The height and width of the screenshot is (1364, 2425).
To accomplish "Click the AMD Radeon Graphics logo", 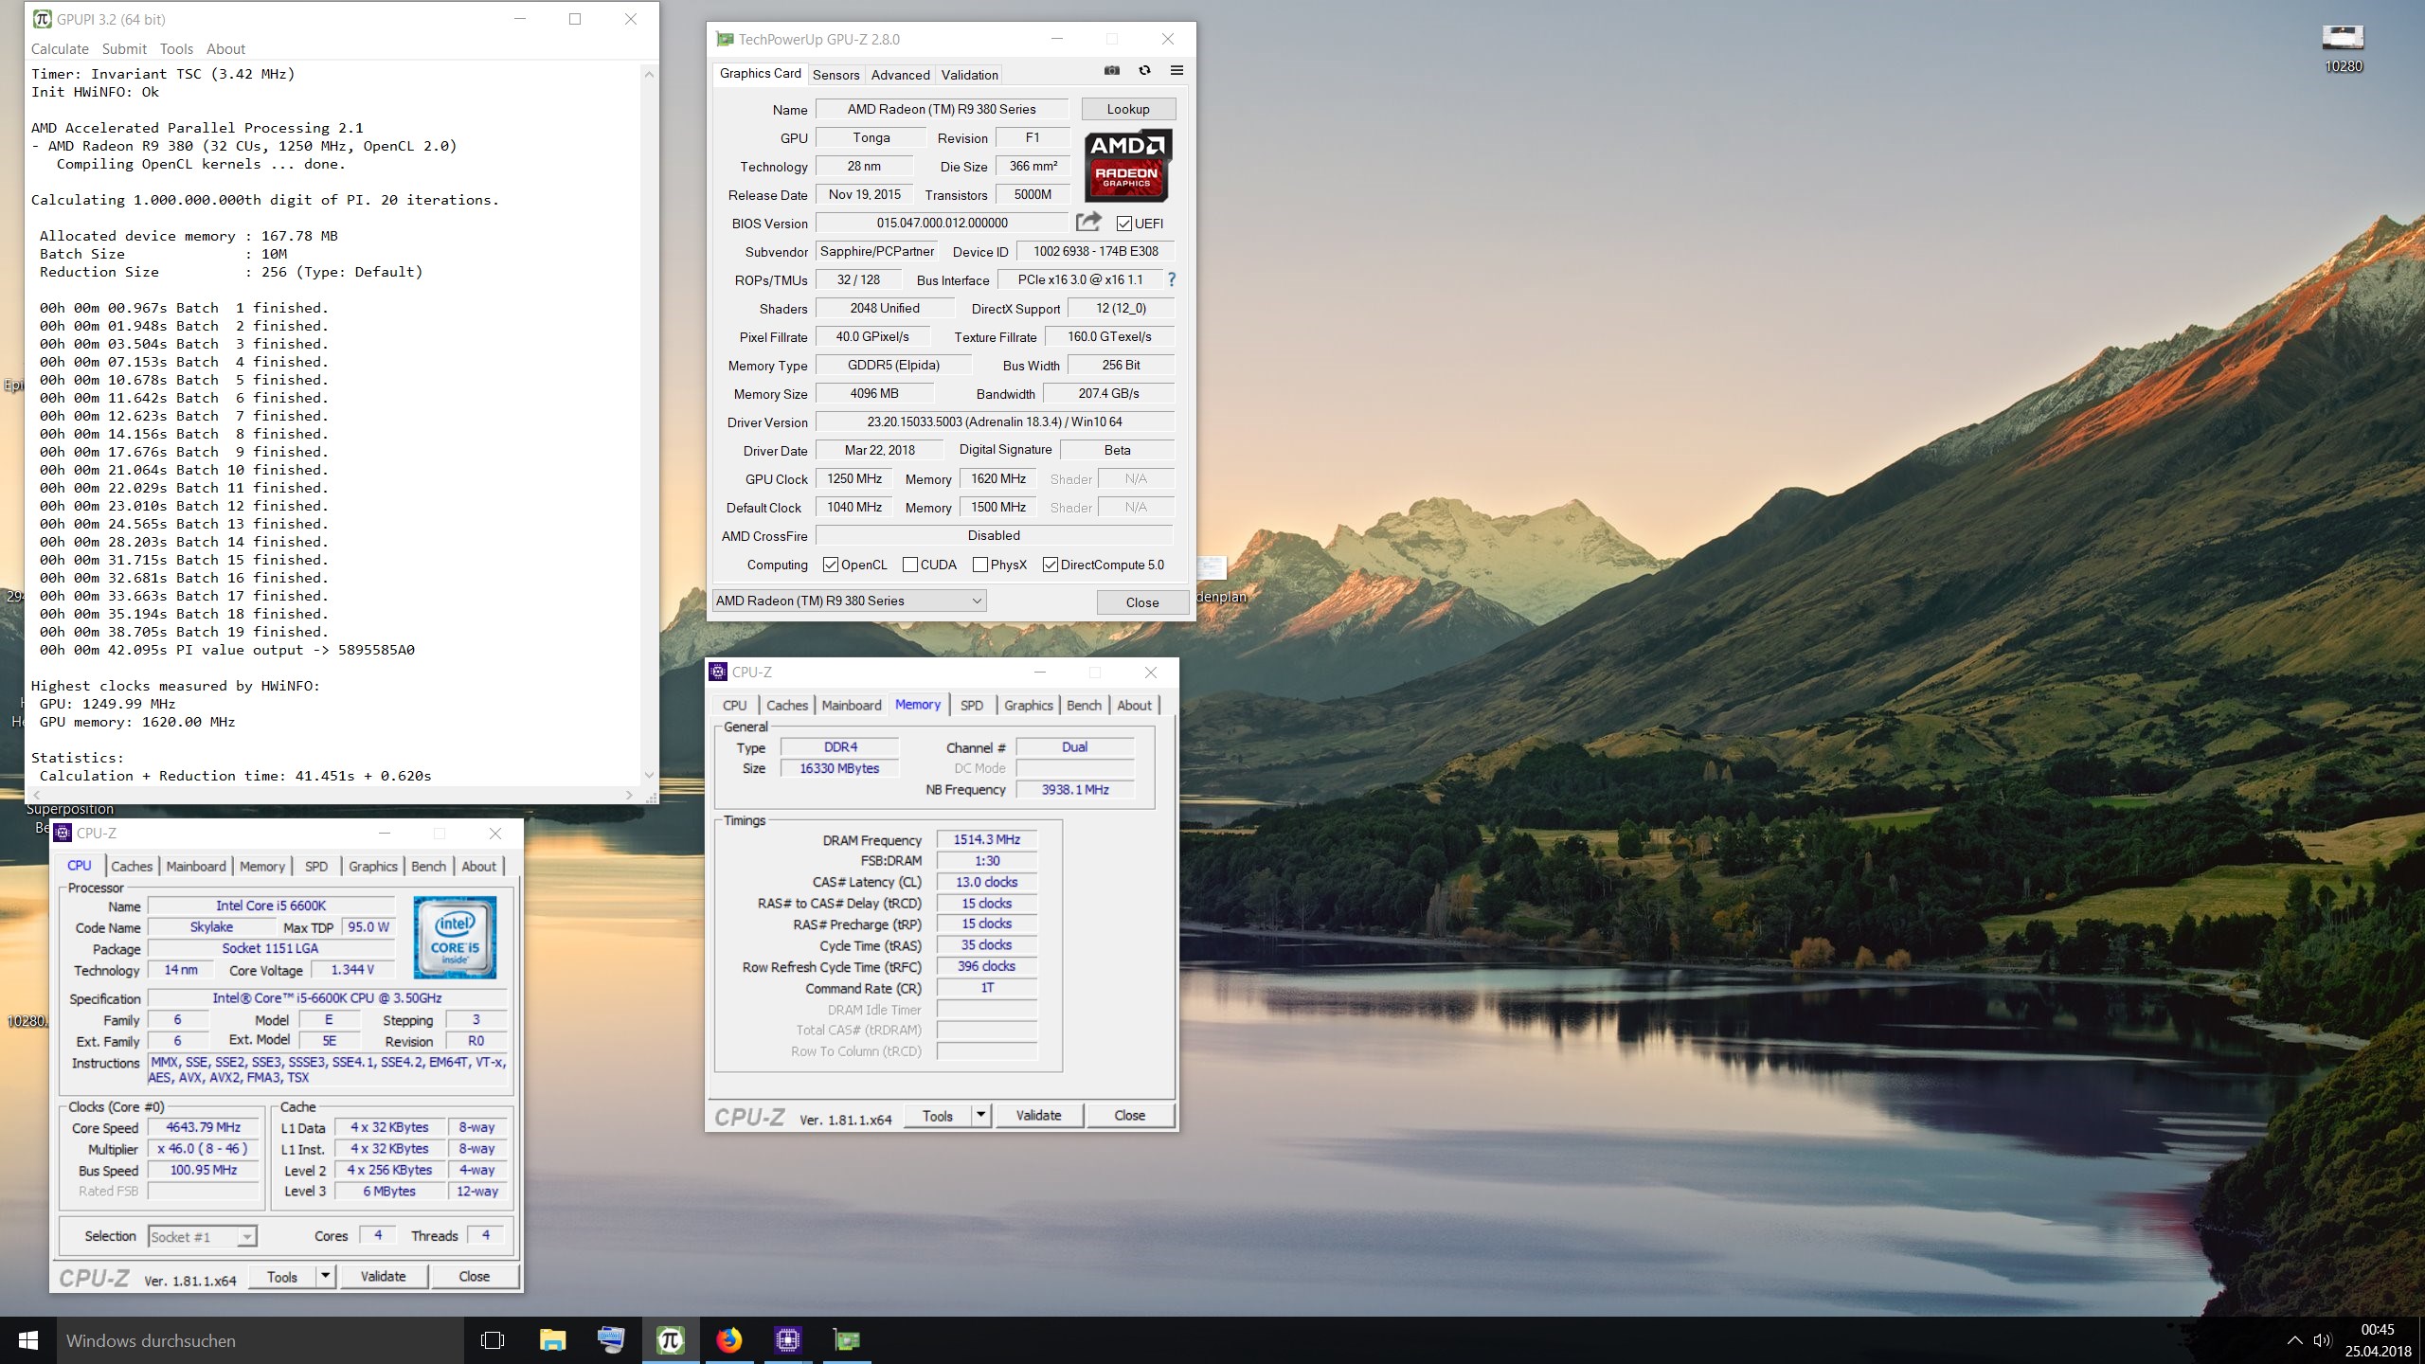I will coord(1128,166).
